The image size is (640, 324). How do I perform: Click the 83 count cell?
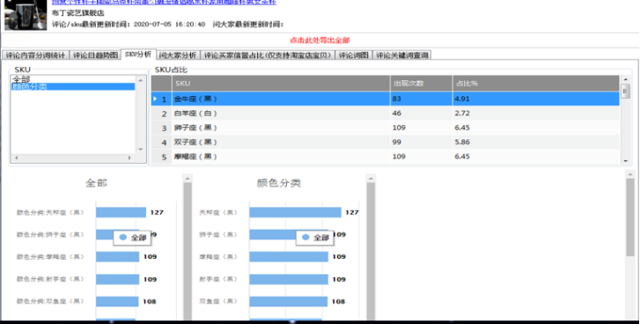pos(421,99)
